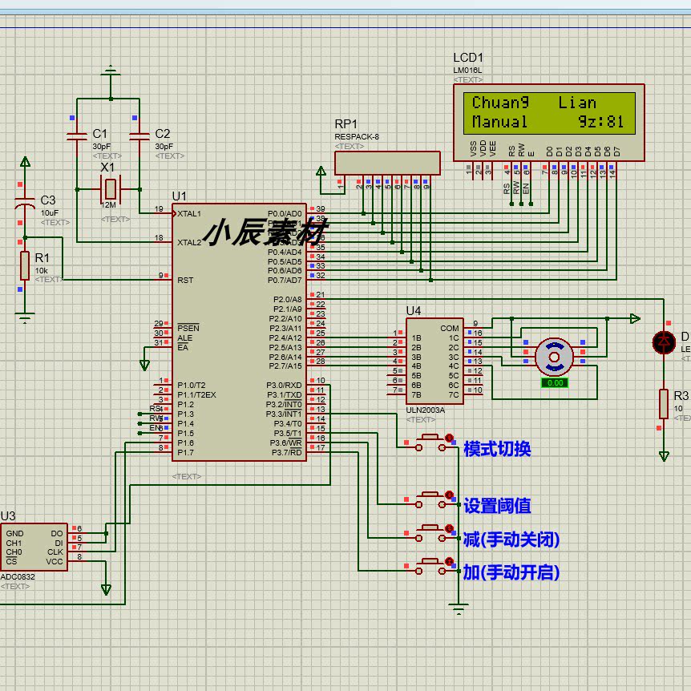691x691 pixels.
Task: Toggle the red latch dot on 模式切换 button
Action: 449,438
